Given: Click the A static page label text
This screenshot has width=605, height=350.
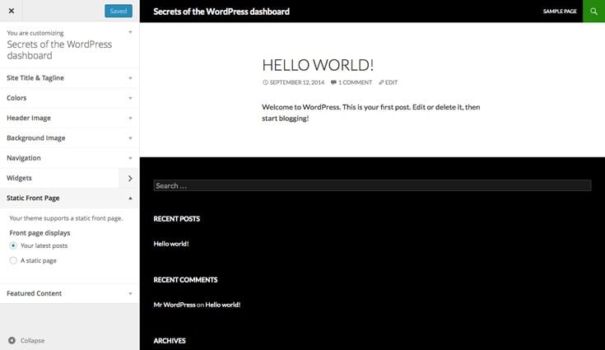Looking at the screenshot, I should pos(39,260).
